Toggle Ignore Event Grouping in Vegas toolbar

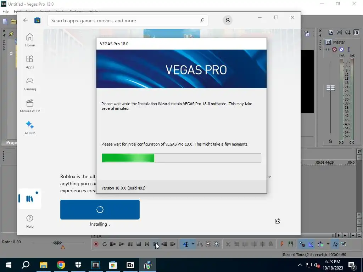pyautogui.click(x=344, y=244)
